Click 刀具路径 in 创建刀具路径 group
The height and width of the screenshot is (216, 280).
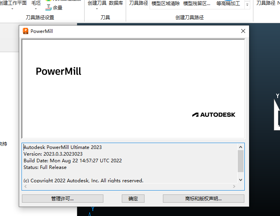click(139, 3)
